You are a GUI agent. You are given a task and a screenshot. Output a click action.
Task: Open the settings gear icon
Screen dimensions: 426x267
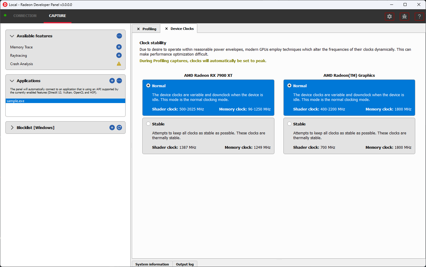pyautogui.click(x=389, y=16)
